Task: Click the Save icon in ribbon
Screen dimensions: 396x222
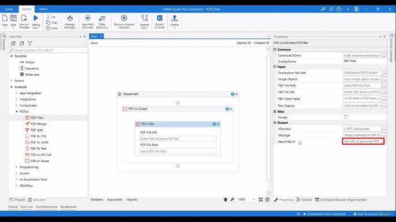Action: click(13, 18)
